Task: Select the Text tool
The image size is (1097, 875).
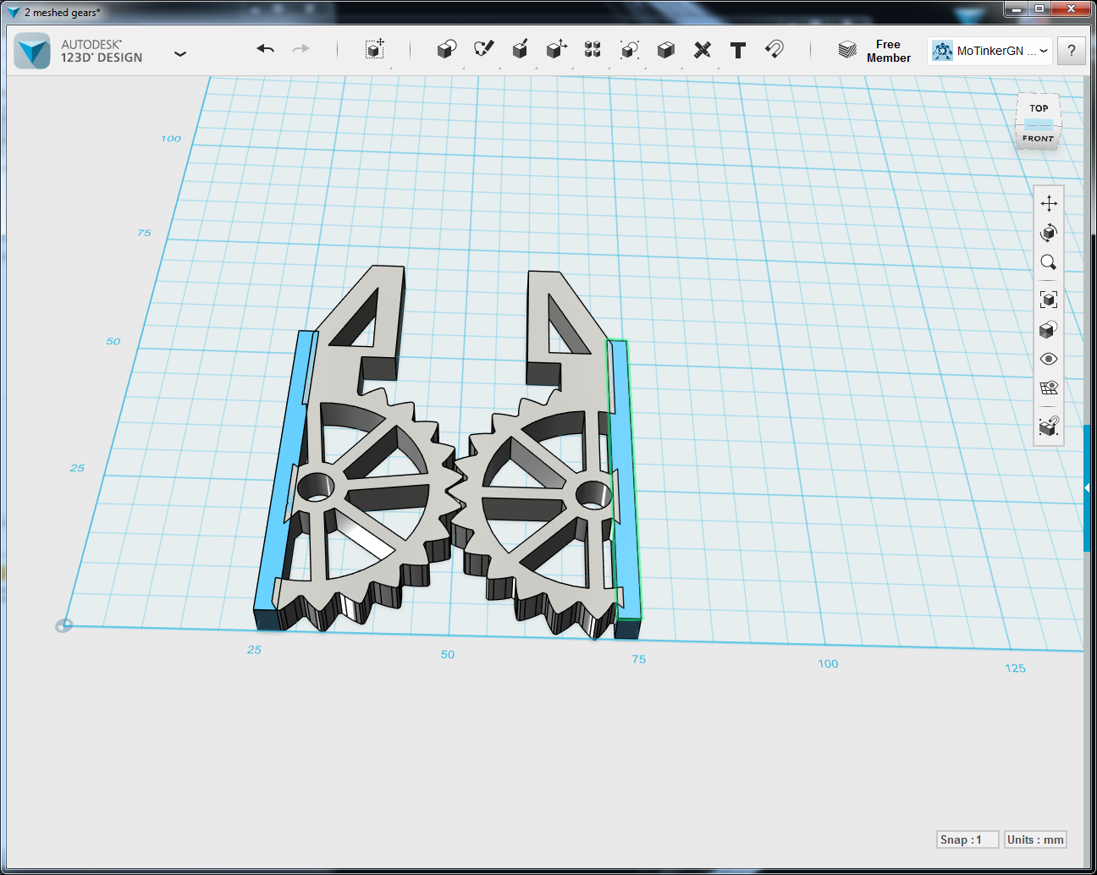Action: pyautogui.click(x=737, y=49)
